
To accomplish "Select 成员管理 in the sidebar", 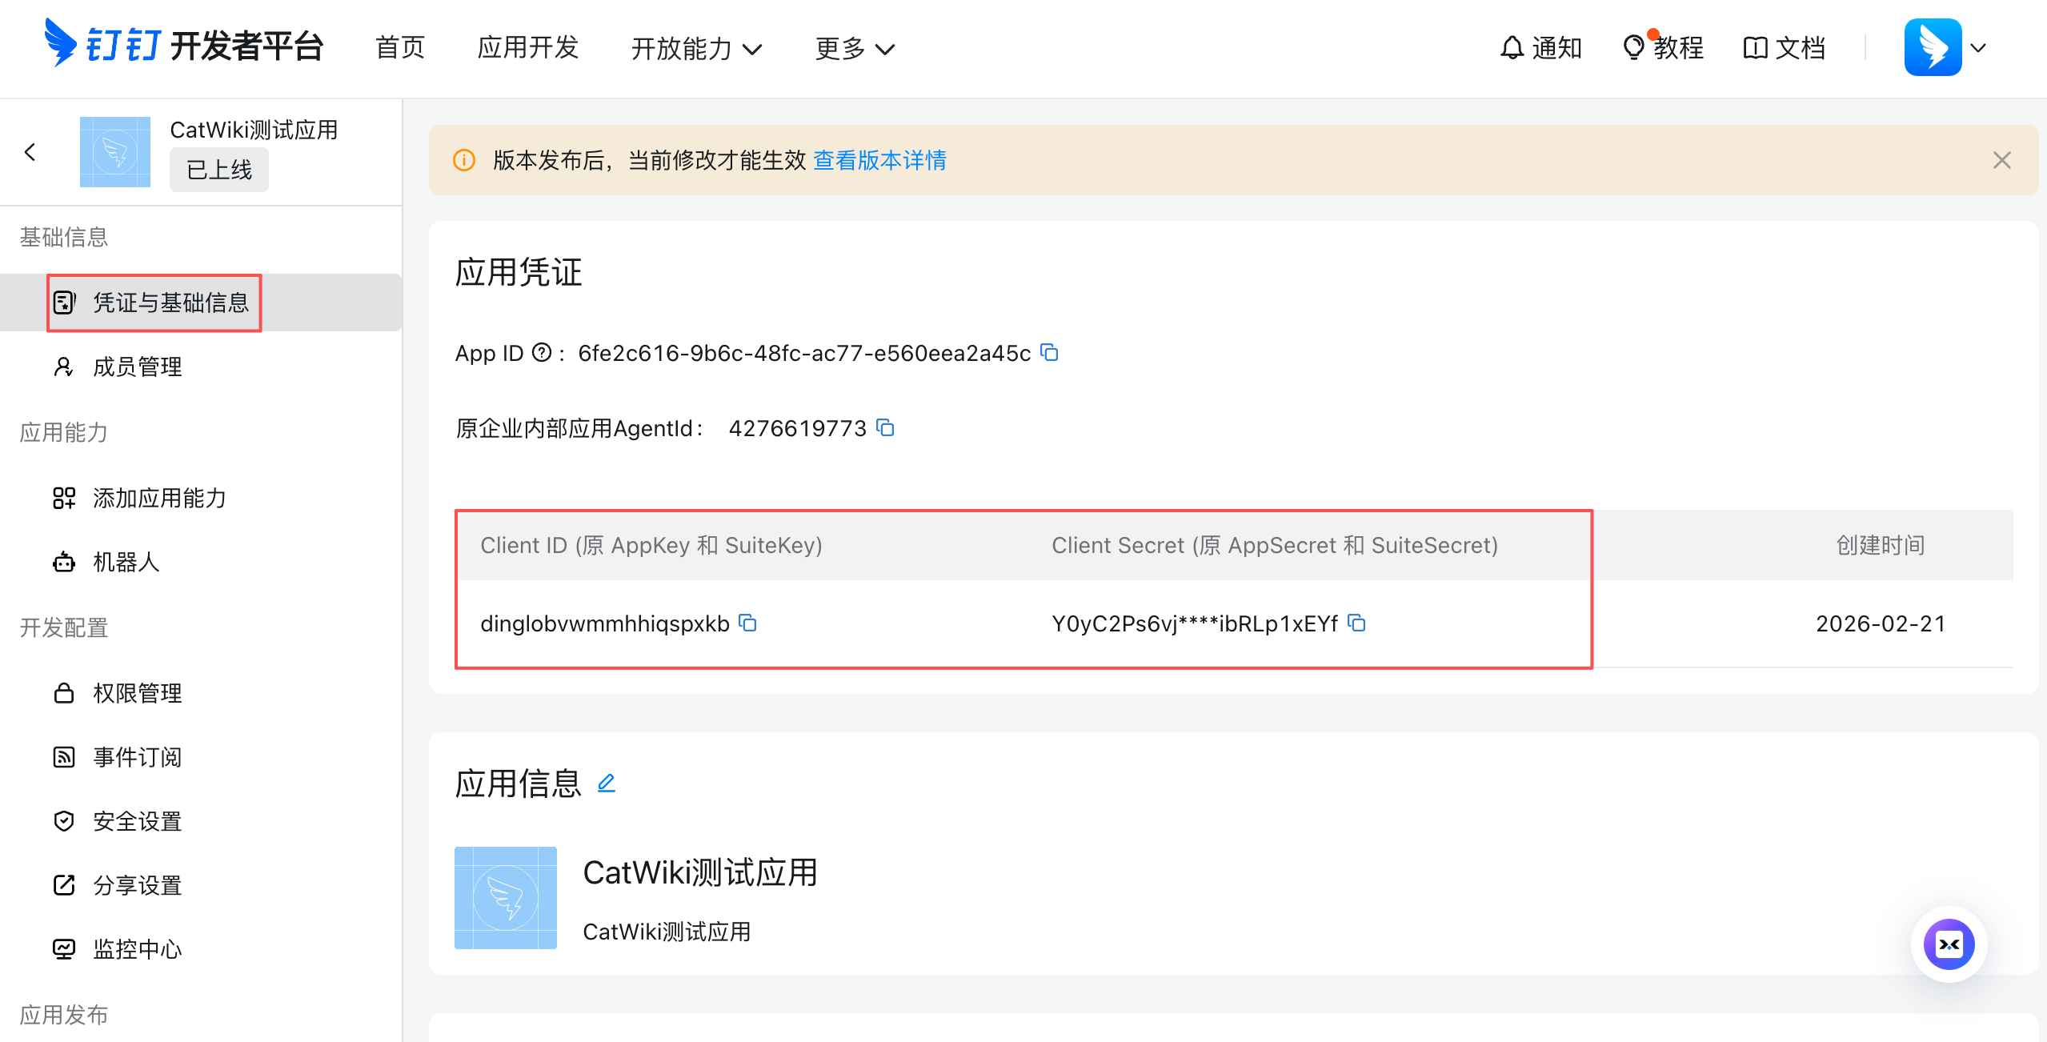I will click(137, 367).
